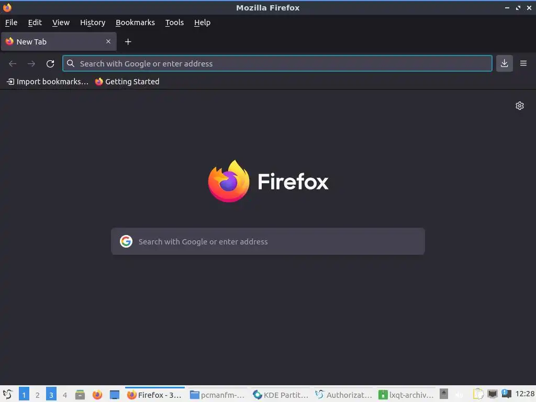This screenshot has width=536, height=402.
Task: Click the magnifier icon in address bar
Action: click(x=71, y=63)
